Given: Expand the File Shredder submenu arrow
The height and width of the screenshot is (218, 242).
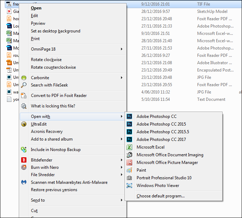Looking at the screenshot, I should point(122,175).
